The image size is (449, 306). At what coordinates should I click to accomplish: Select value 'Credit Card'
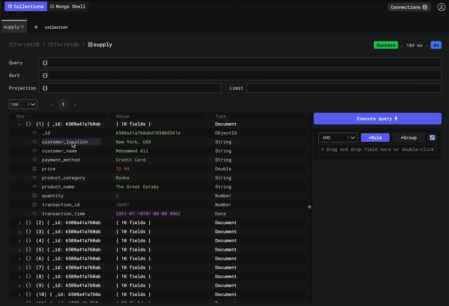click(x=131, y=160)
